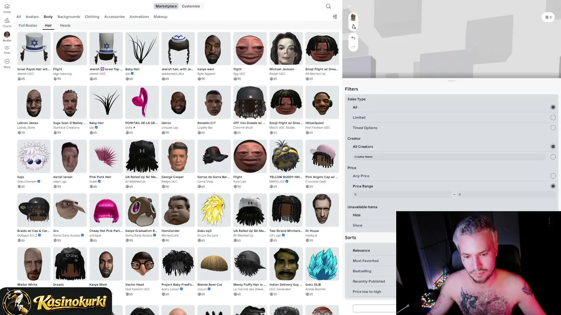
Task: Select the Heads subcategory
Action: (x=65, y=25)
